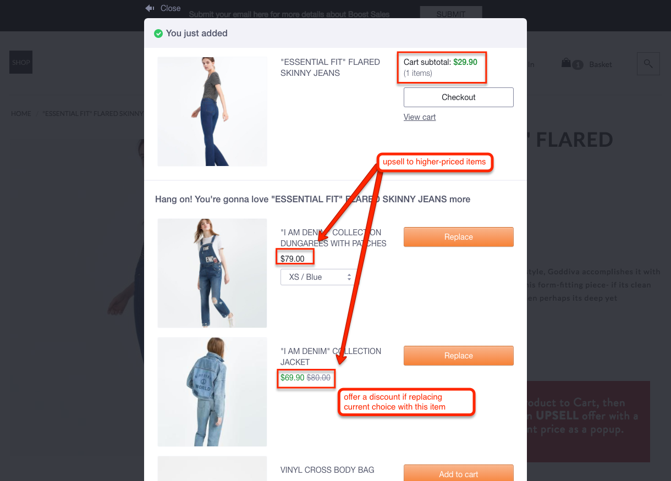
Task: Click the green checkmark added icon
Action: [x=158, y=34]
